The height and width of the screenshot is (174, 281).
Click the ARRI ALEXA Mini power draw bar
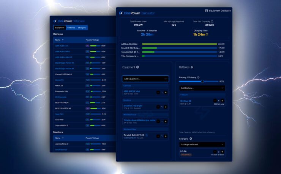[179, 44]
